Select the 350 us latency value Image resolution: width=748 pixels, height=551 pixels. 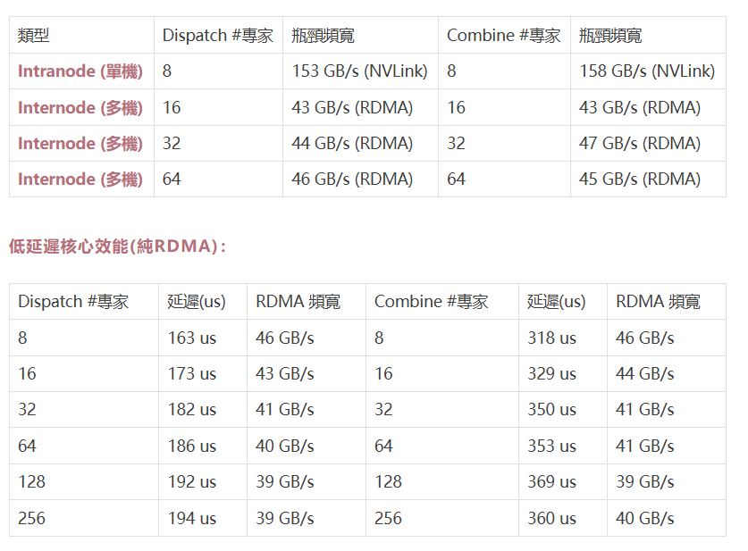551,410
